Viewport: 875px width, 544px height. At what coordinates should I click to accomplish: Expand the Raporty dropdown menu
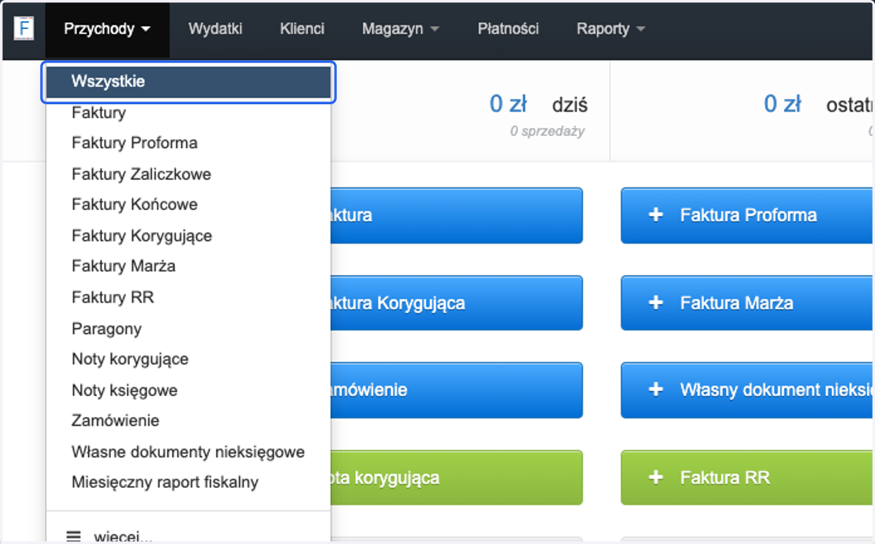pyautogui.click(x=611, y=29)
